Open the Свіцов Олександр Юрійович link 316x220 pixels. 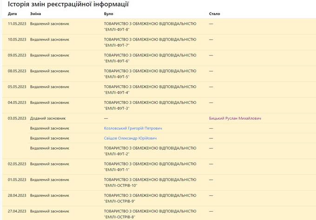coord(130,138)
